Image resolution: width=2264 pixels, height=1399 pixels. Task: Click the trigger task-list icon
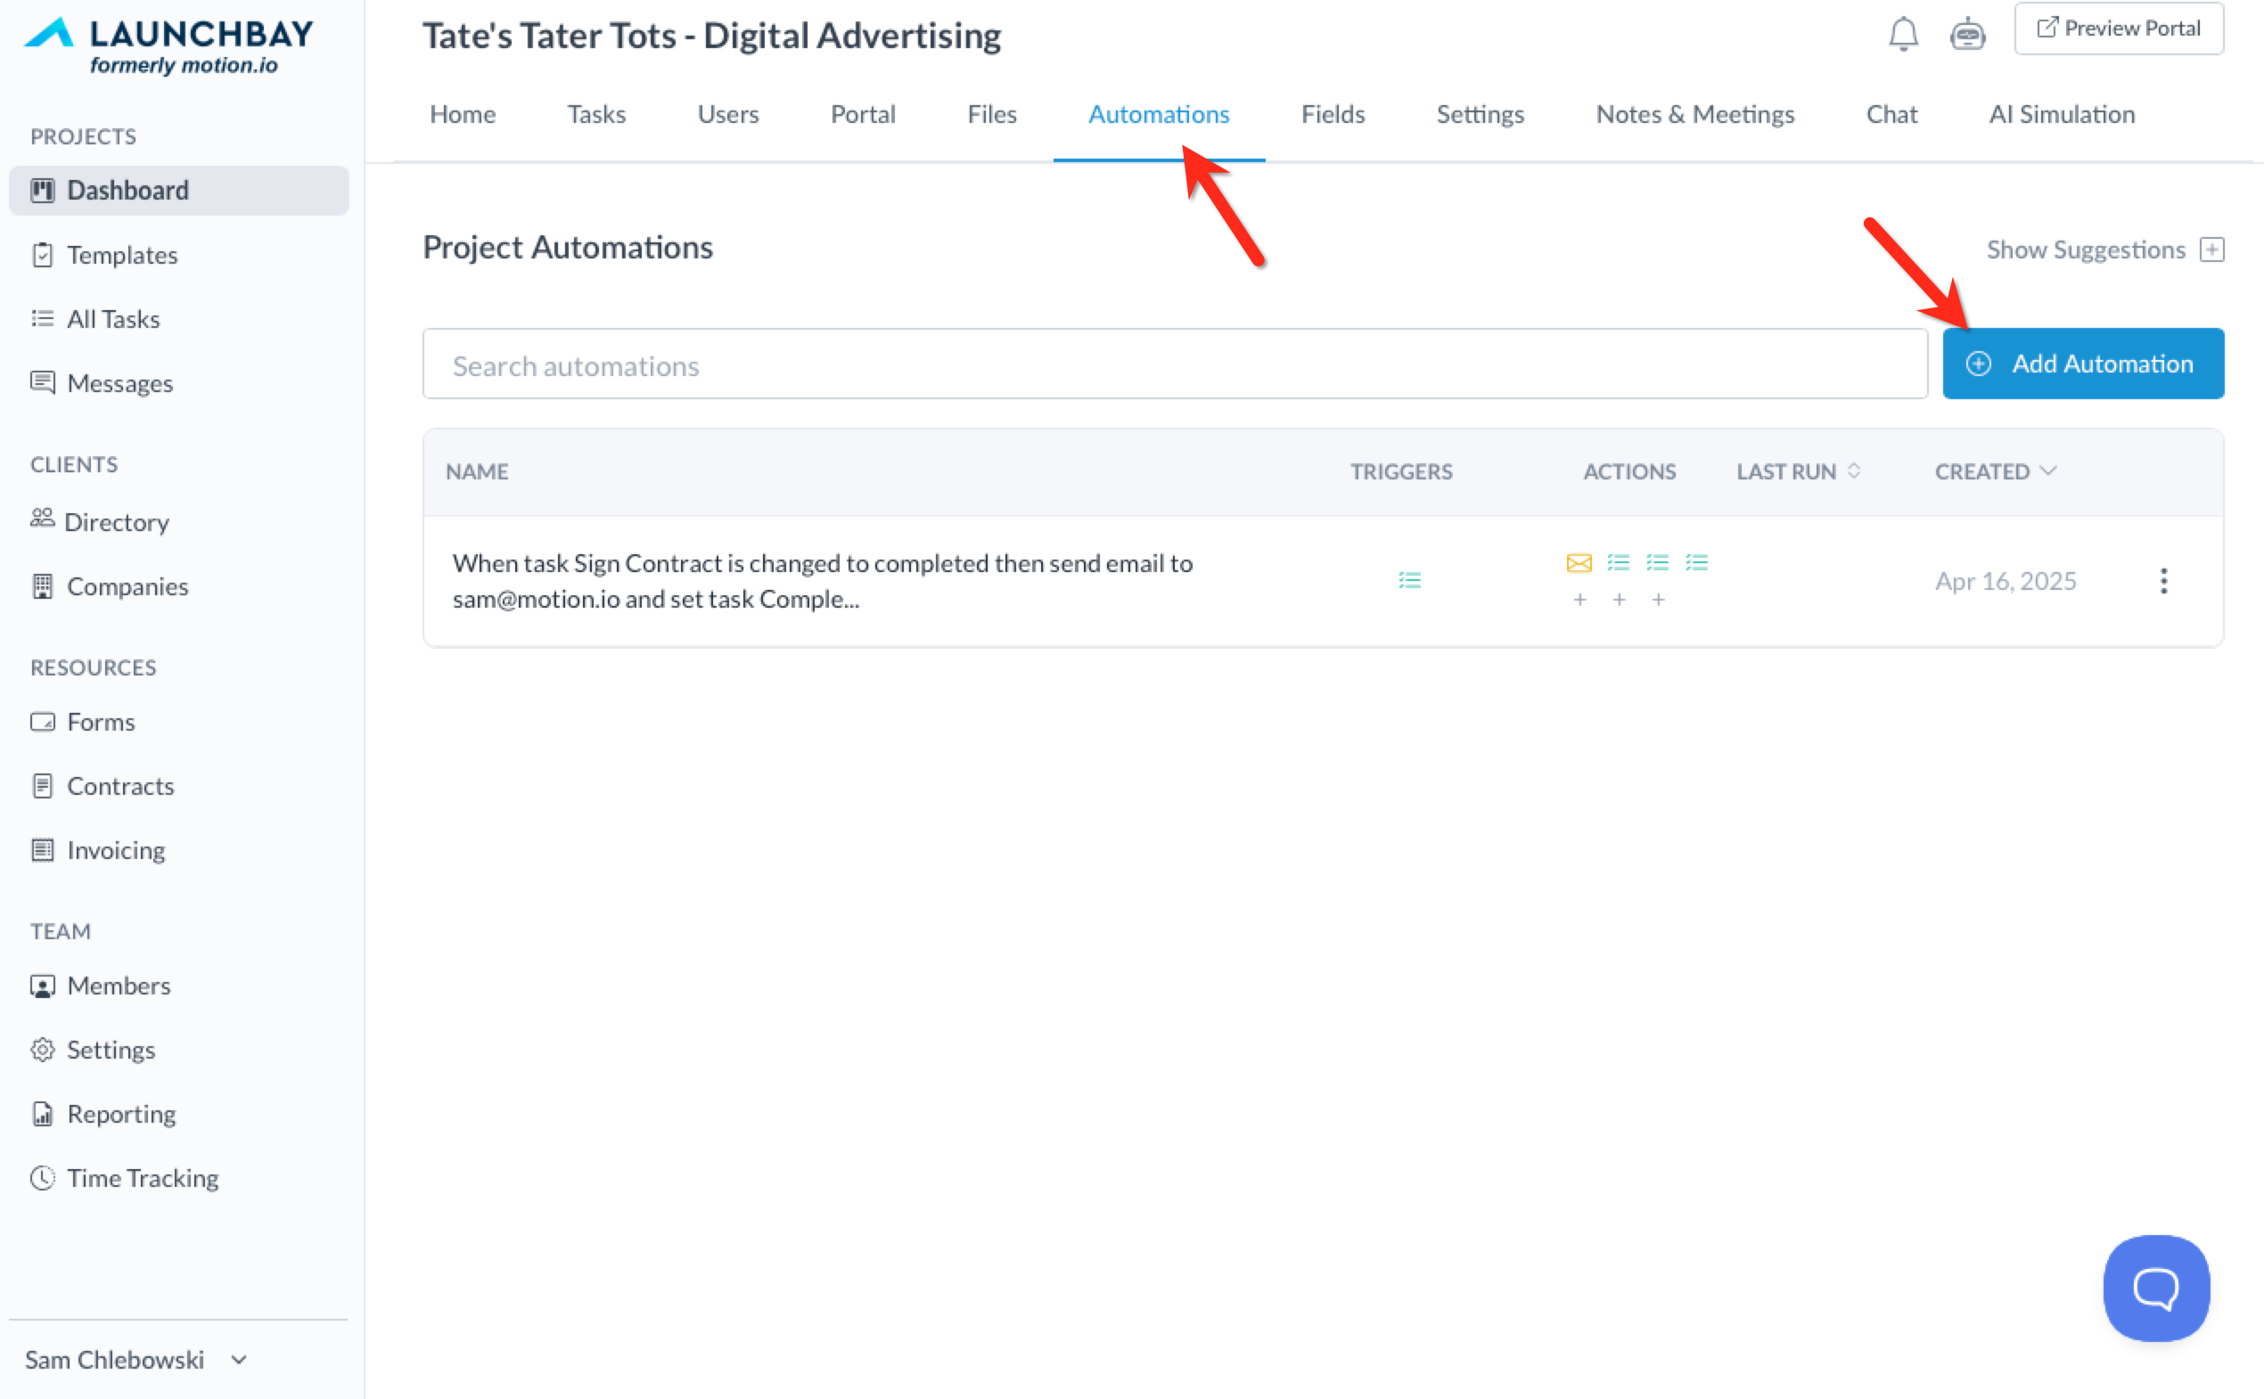[1408, 580]
